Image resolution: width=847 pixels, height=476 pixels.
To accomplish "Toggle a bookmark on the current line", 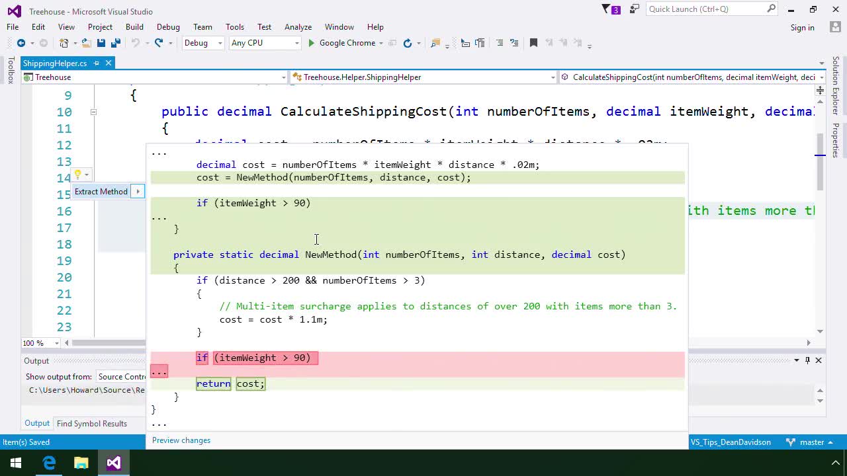I will click(534, 43).
